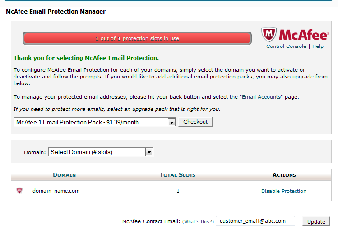Open the Help link
Screen dimensions: 338x234
318,46
